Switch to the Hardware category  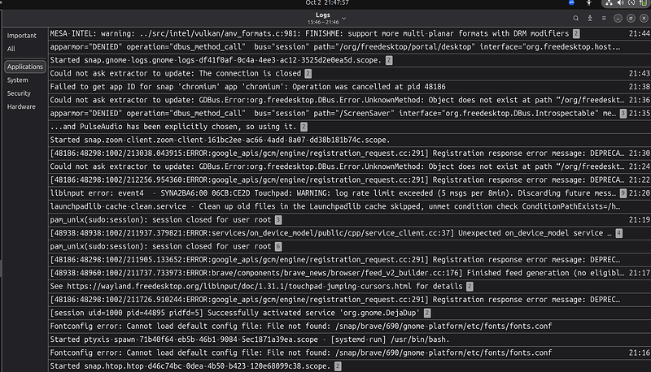tap(21, 106)
